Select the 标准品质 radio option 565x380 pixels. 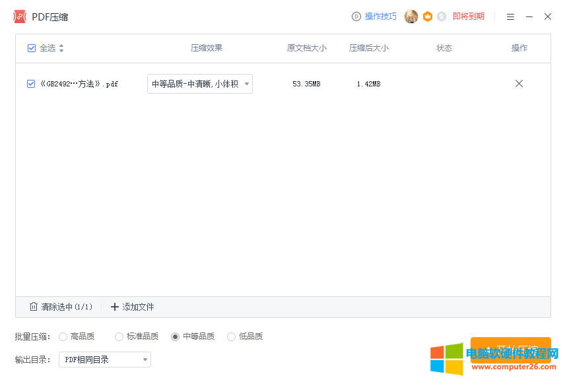pos(119,336)
